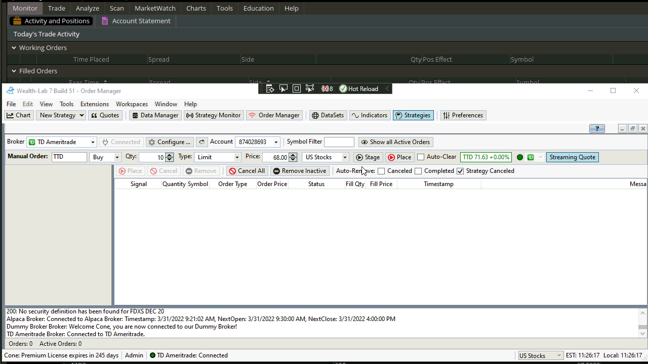Open the Tools menu in Wealth-Lab
This screenshot has width=648, height=364.
click(66, 104)
